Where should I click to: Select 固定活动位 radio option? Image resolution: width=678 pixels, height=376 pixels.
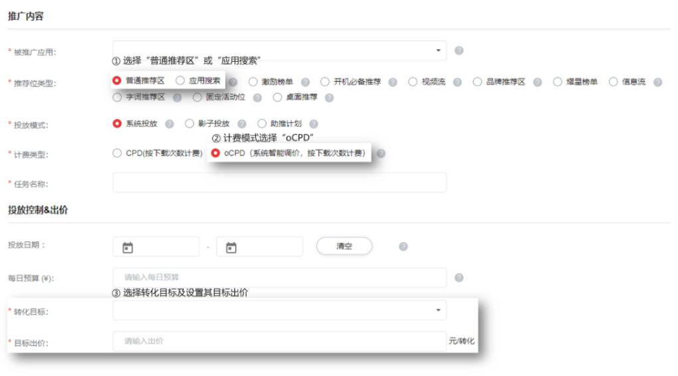[x=197, y=97]
